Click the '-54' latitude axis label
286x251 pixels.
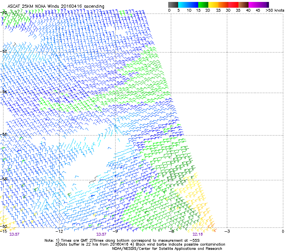(x=3, y=92)
